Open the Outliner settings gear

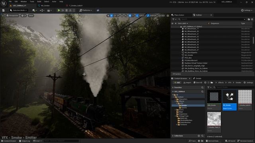coord(252,19)
